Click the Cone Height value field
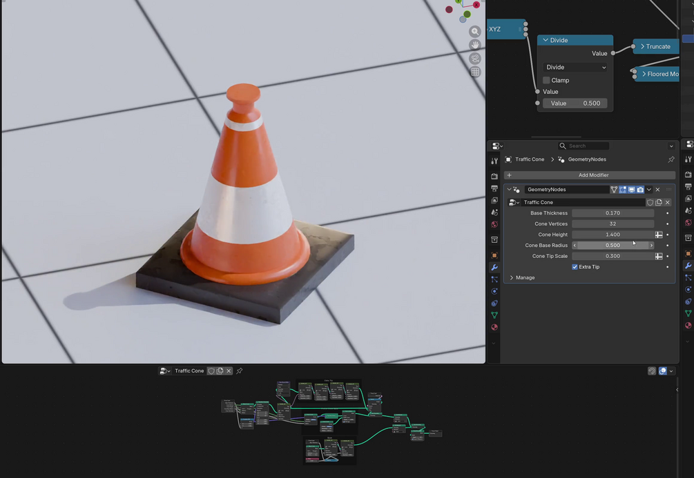The width and height of the screenshot is (694, 478). pos(613,235)
